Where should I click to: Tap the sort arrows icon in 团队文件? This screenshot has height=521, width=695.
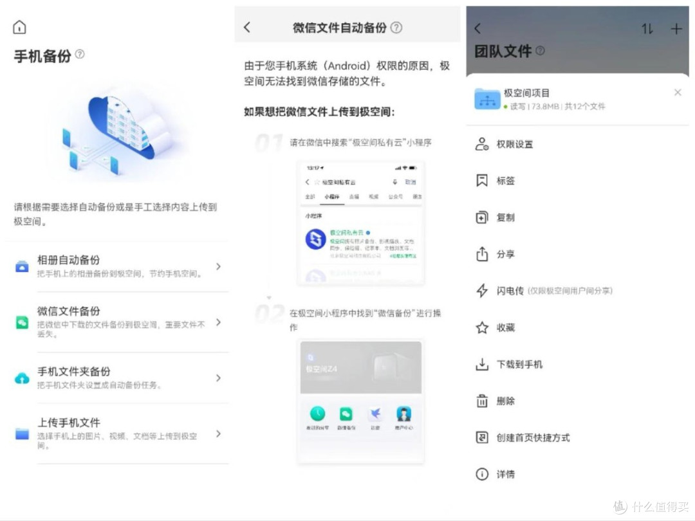(x=647, y=29)
